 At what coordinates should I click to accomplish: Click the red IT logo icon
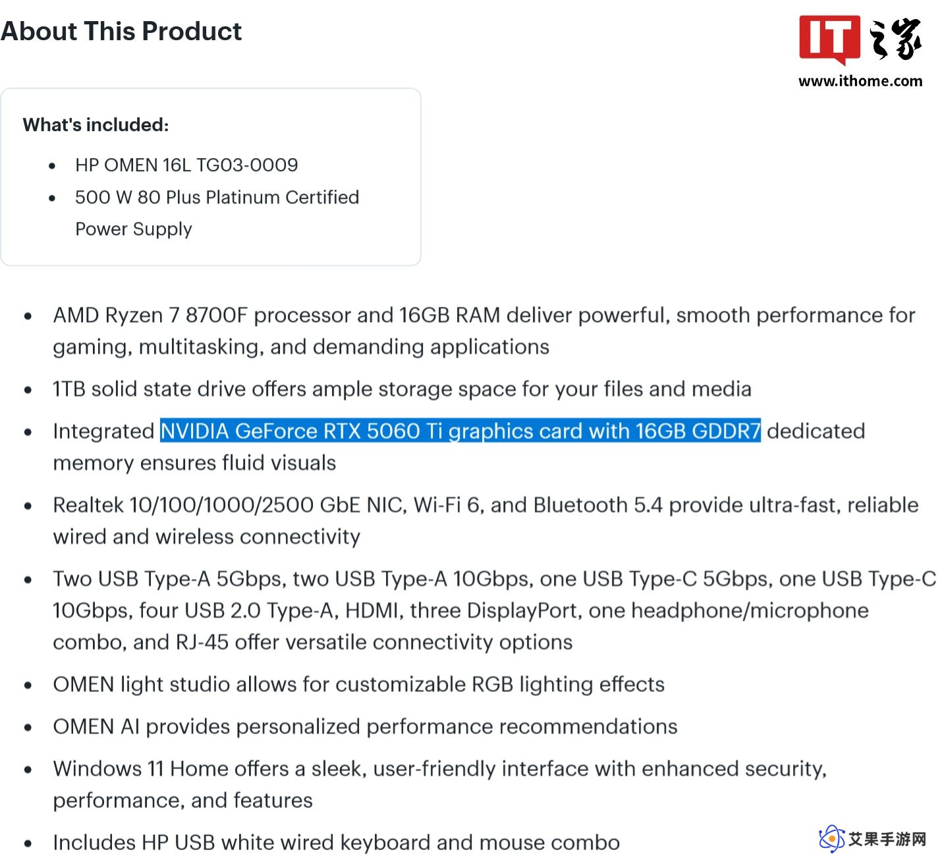click(x=829, y=40)
